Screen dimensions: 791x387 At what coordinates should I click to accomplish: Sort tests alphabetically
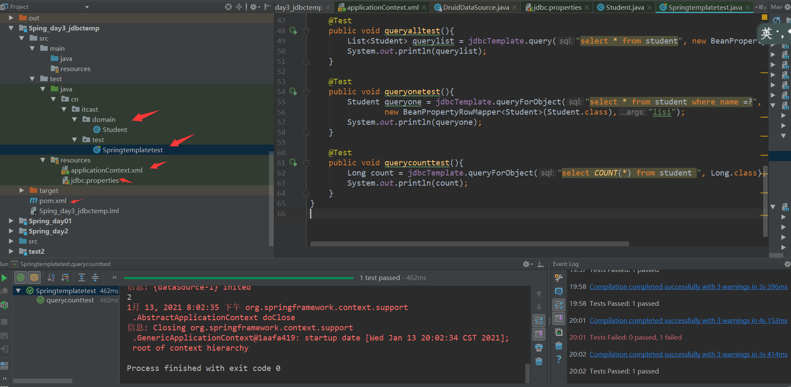tap(51, 277)
